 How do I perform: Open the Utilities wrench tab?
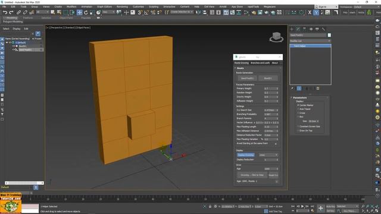click(x=323, y=29)
